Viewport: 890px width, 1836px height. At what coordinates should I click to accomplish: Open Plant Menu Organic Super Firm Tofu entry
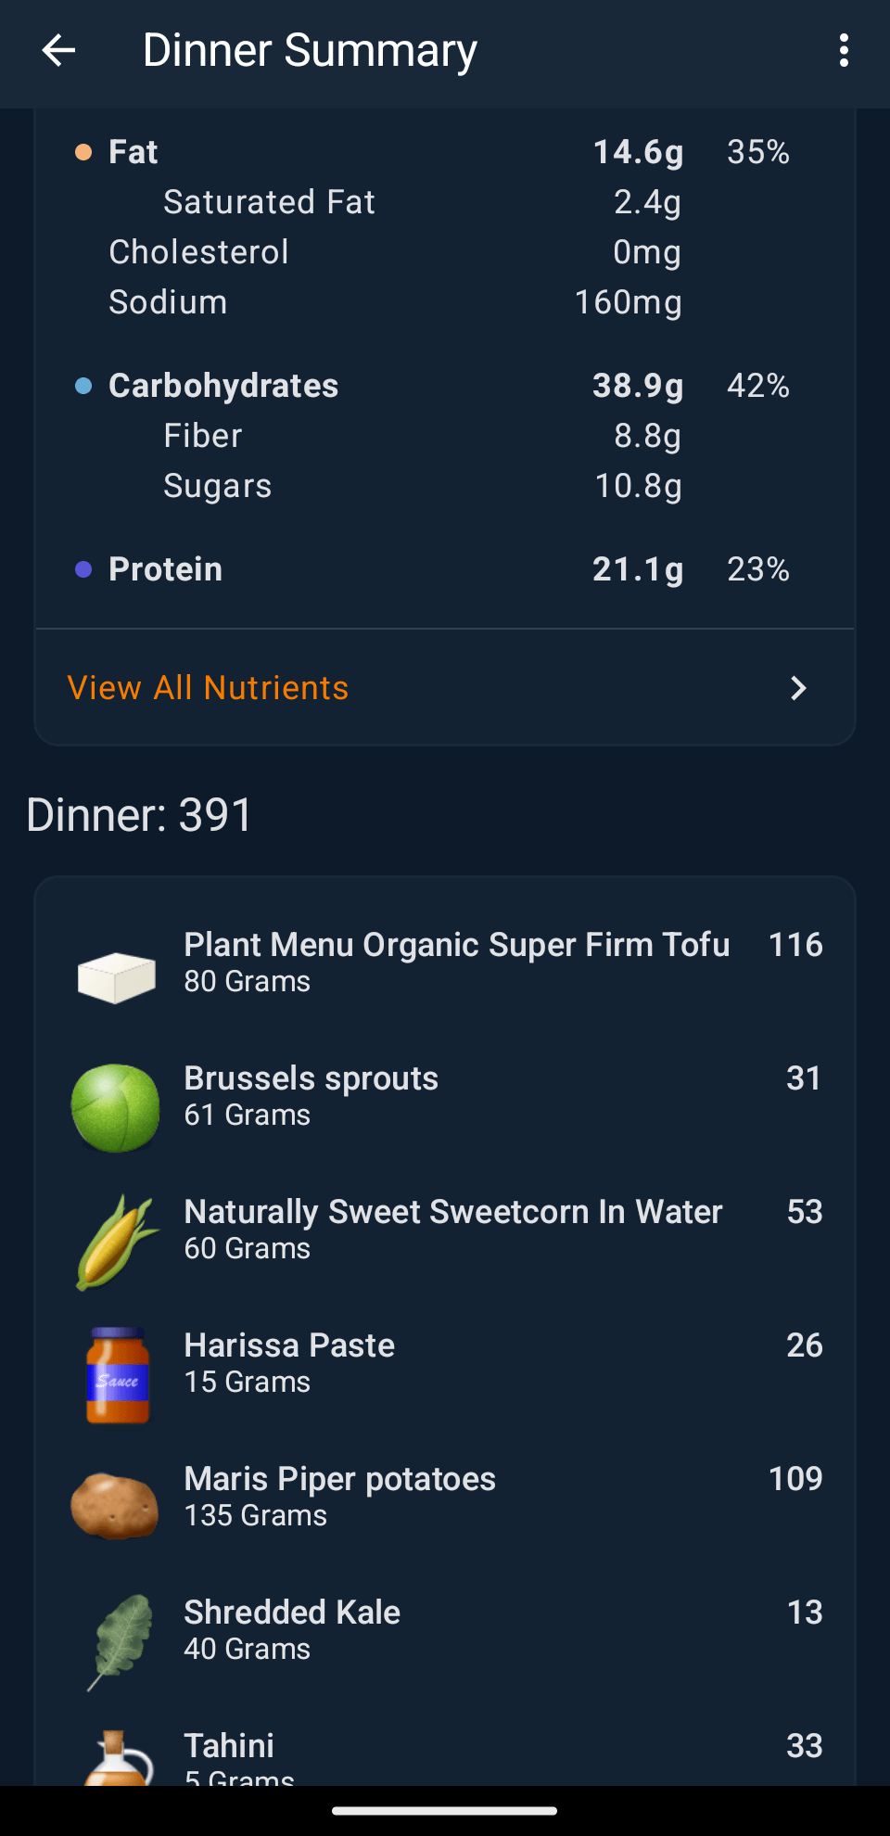[456, 961]
